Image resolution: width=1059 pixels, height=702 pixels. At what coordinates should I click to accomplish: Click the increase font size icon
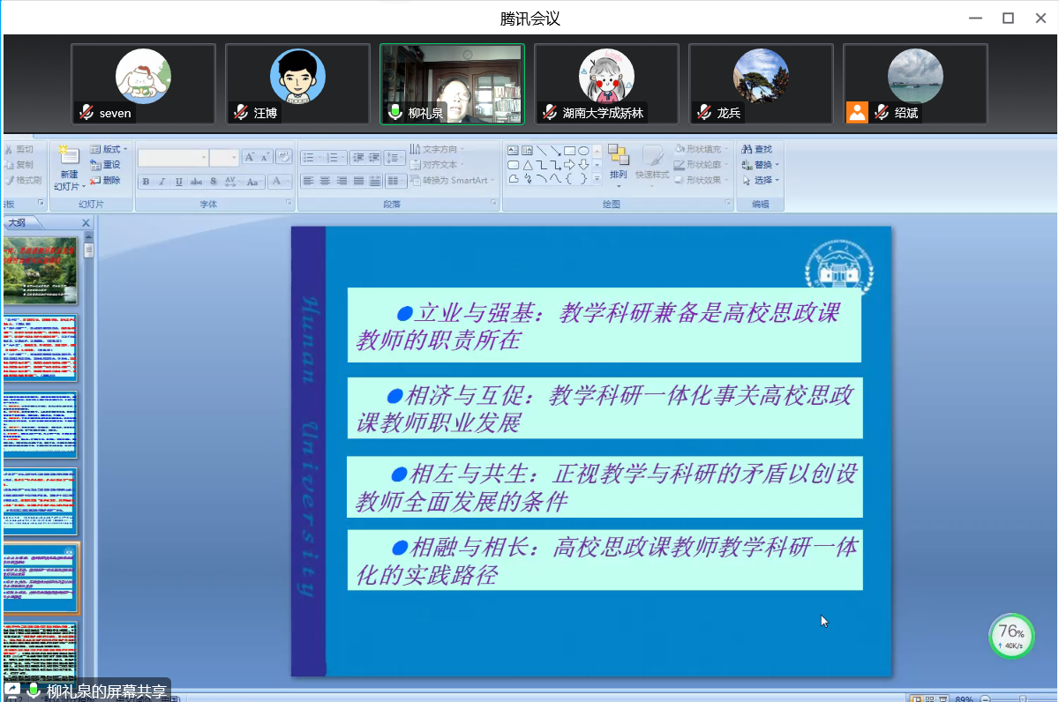click(x=250, y=157)
